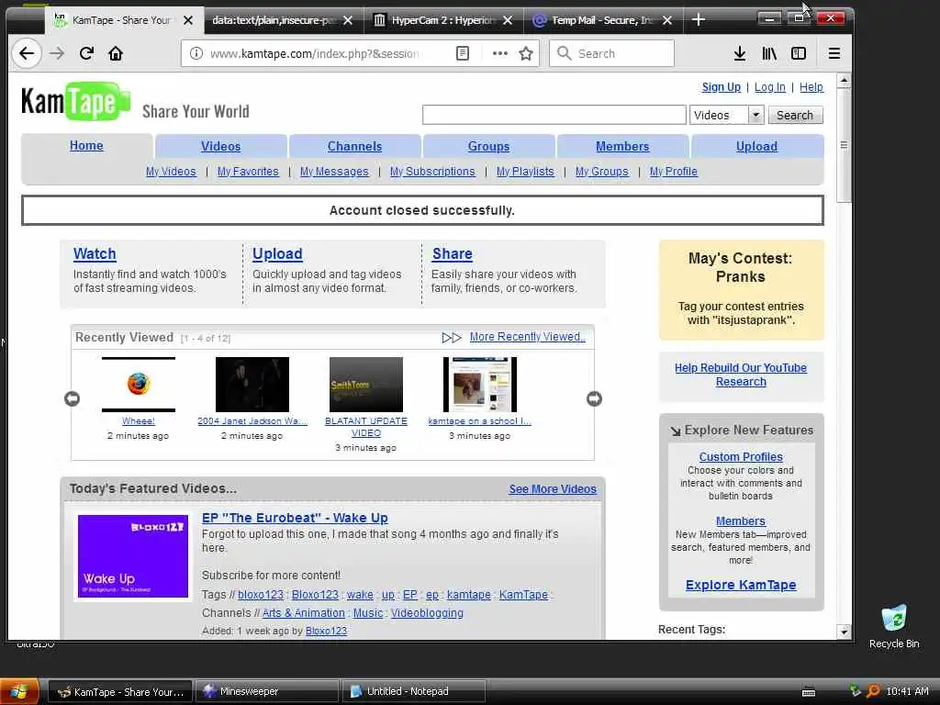Click the page scrollbar down arrow
This screenshot has width=940, height=705.
[845, 632]
